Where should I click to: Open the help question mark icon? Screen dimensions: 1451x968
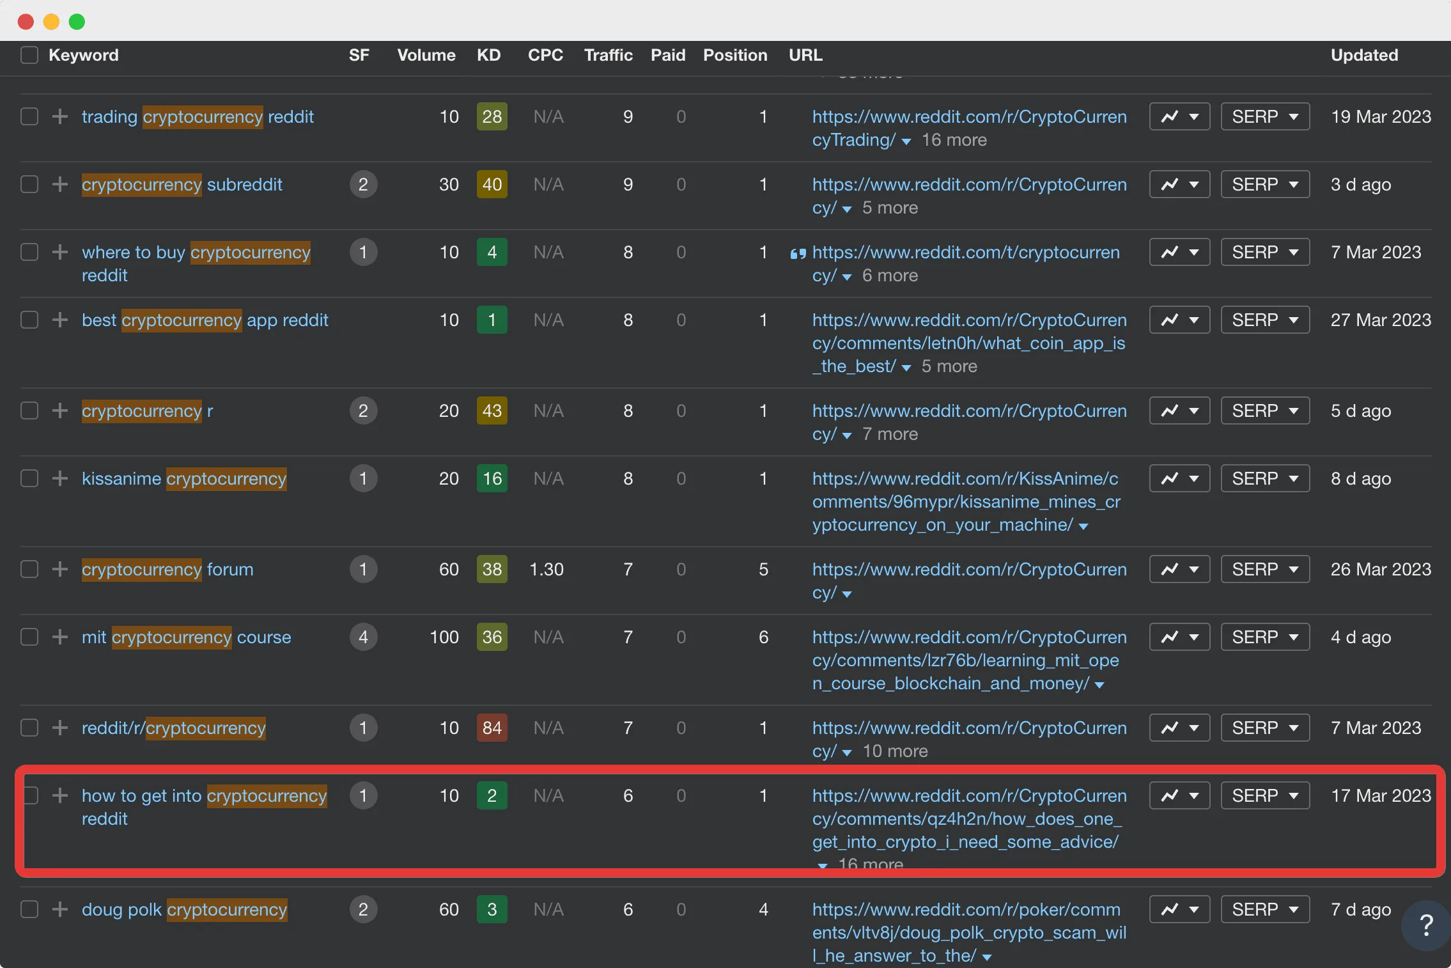coord(1425,925)
